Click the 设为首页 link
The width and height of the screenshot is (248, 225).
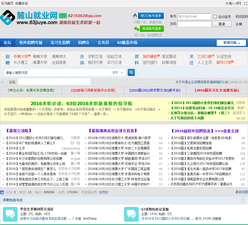[7, 3]
